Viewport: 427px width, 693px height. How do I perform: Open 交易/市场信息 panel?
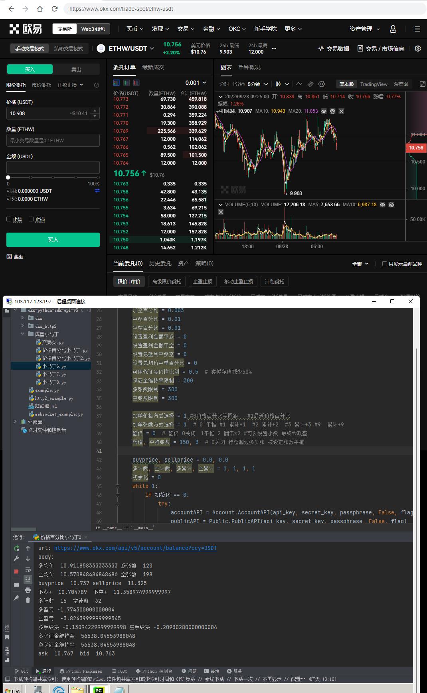coord(381,48)
